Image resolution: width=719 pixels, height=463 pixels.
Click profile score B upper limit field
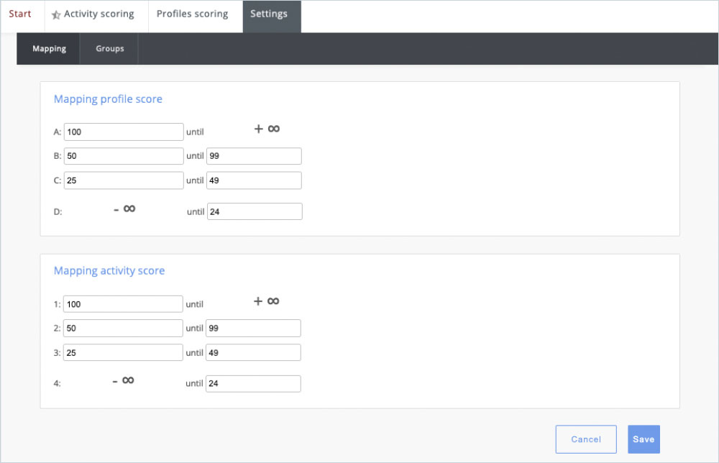pos(254,157)
